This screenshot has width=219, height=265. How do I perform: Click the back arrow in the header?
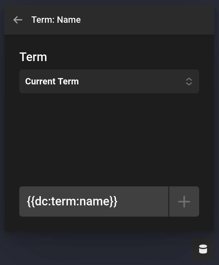tap(18, 20)
